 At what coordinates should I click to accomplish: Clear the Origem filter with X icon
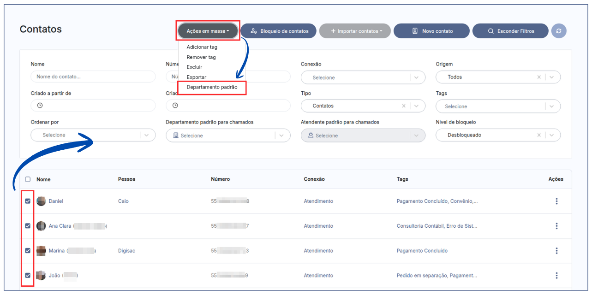coord(538,77)
